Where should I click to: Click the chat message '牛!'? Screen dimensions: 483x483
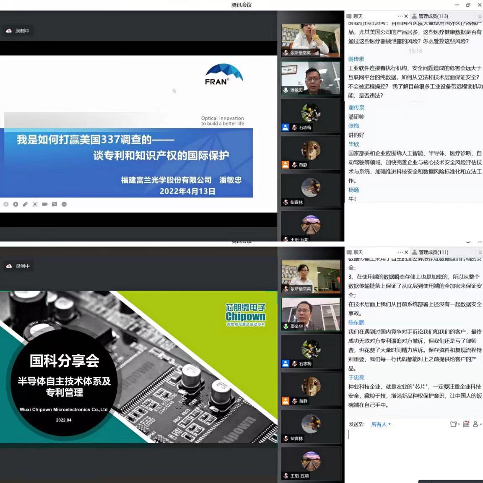352,199
